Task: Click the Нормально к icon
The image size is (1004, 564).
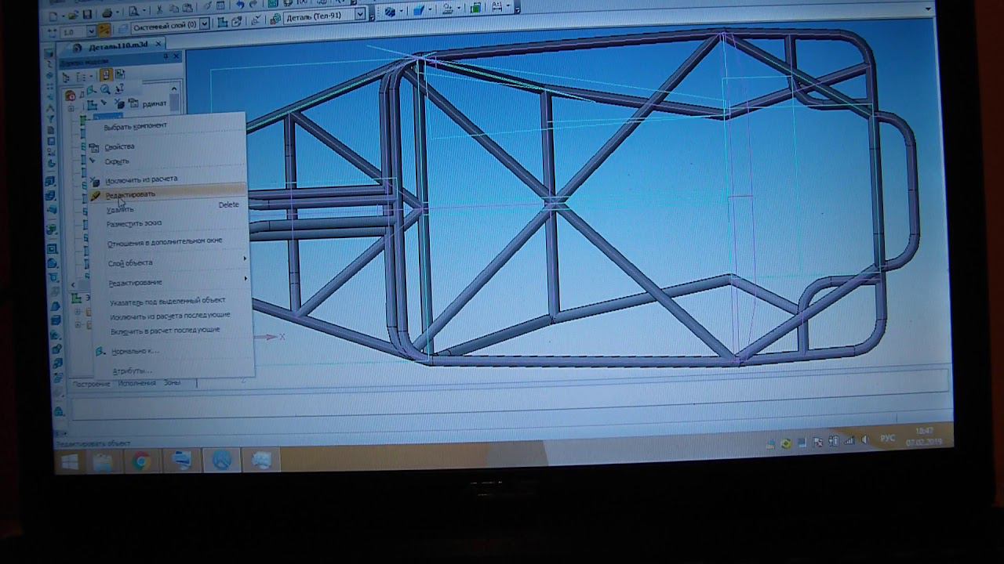Action: (100, 352)
